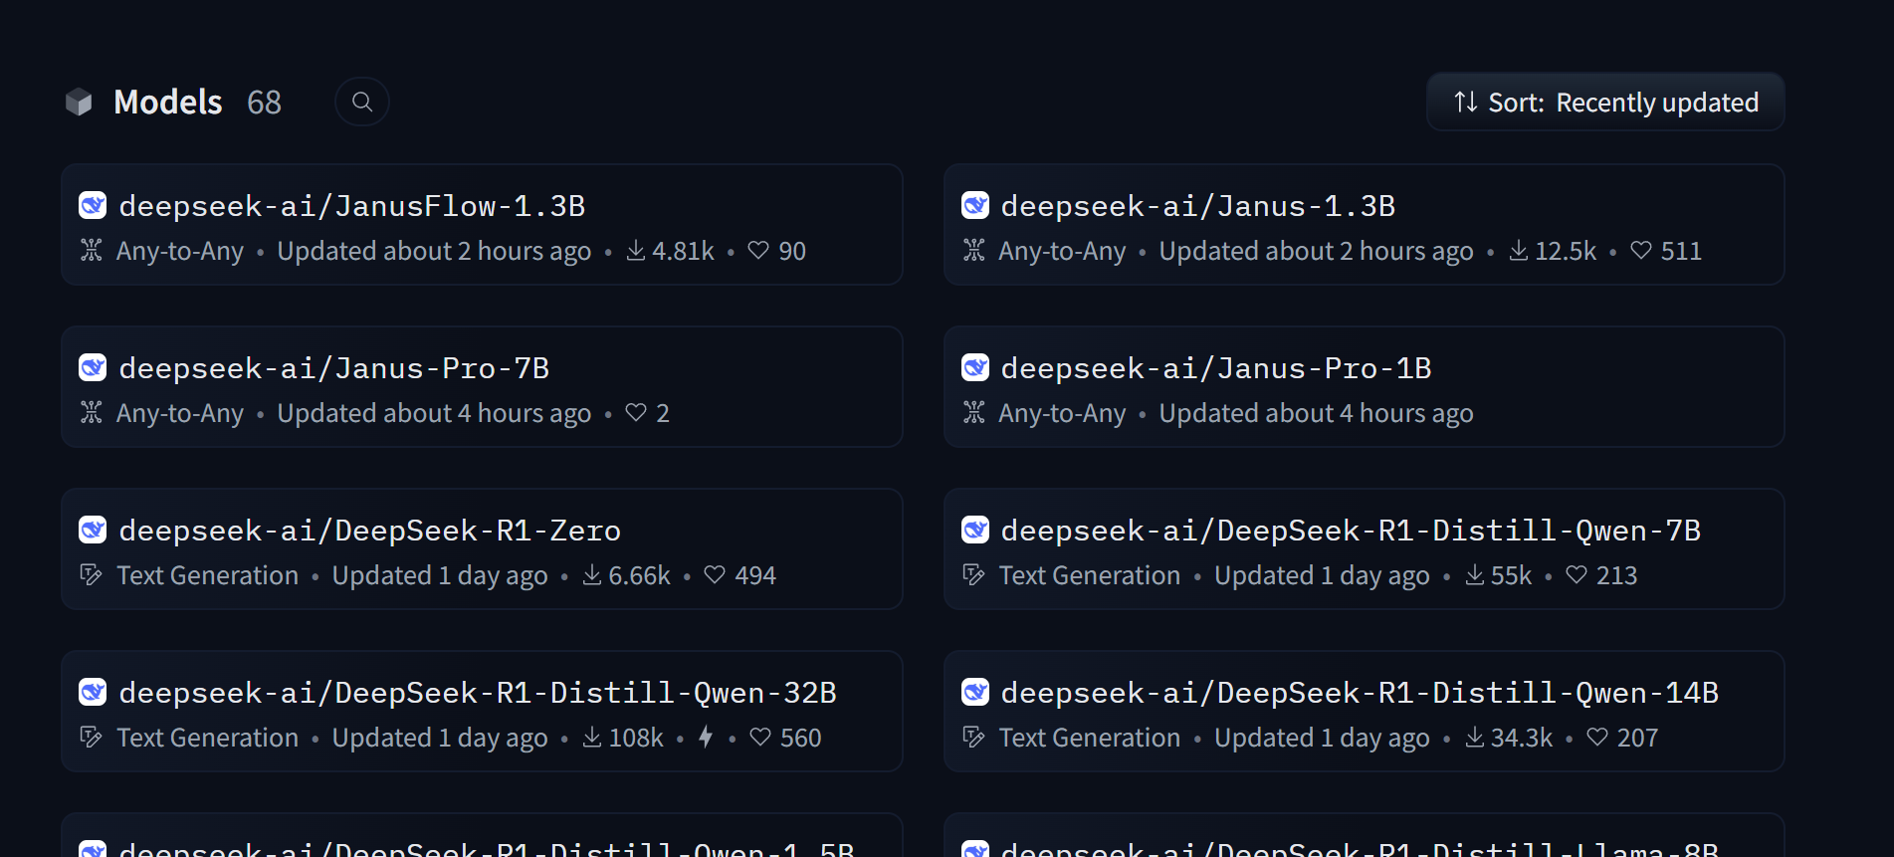Click the DeepSeek avatar on Janus-Pro-1B
The width and height of the screenshot is (1894, 857).
tap(975, 367)
